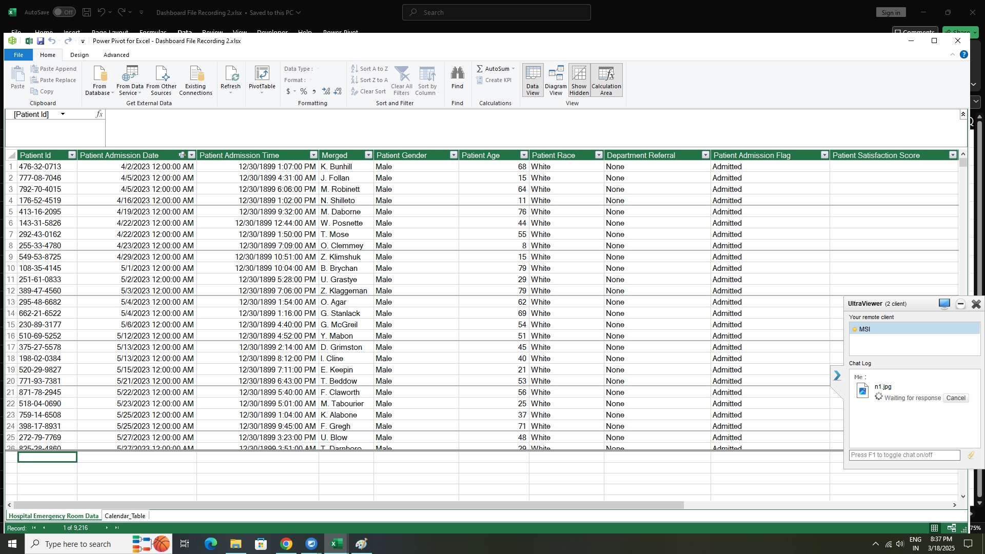Cancel the n1.jpg file transfer
This screenshot has height=554, width=985.
(x=955, y=398)
